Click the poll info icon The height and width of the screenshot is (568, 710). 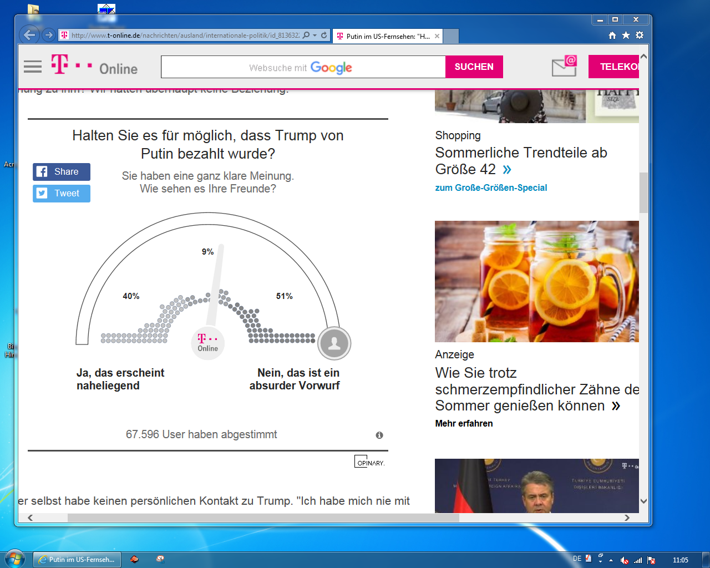point(379,435)
